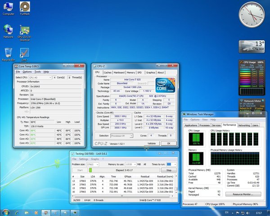Open the SPD tab in CPU-Z
This screenshot has height=216, width=270.
click(139, 72)
